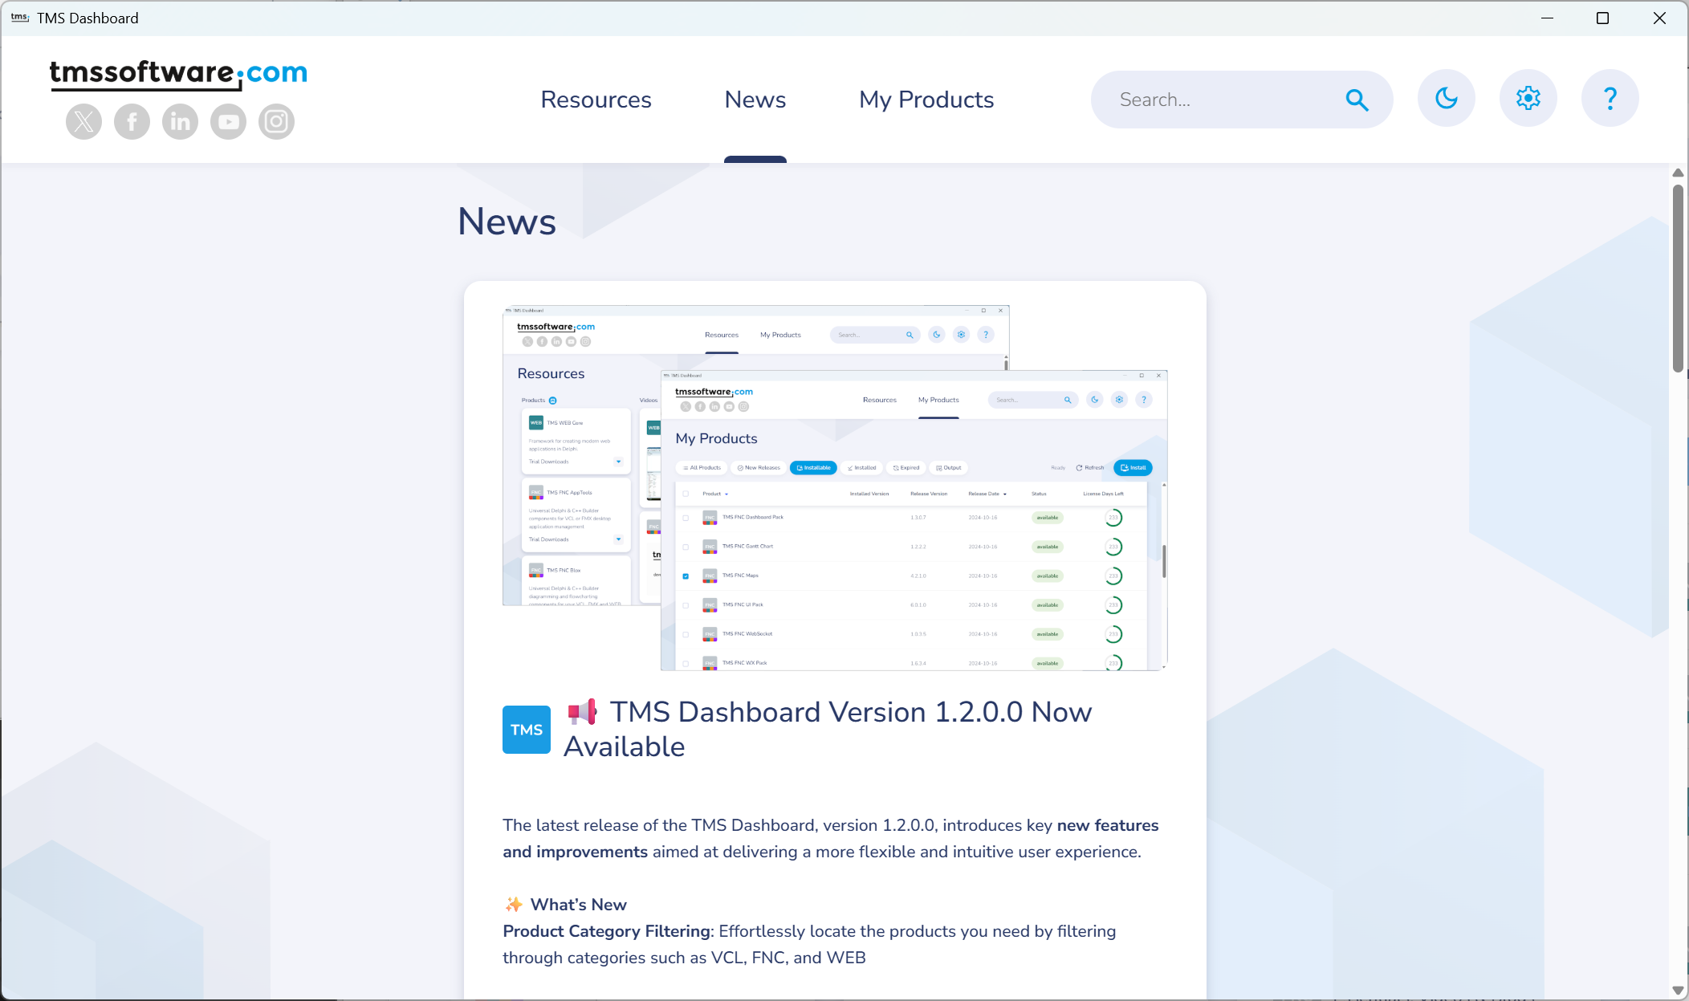Click the news article screenshot image

(835, 487)
